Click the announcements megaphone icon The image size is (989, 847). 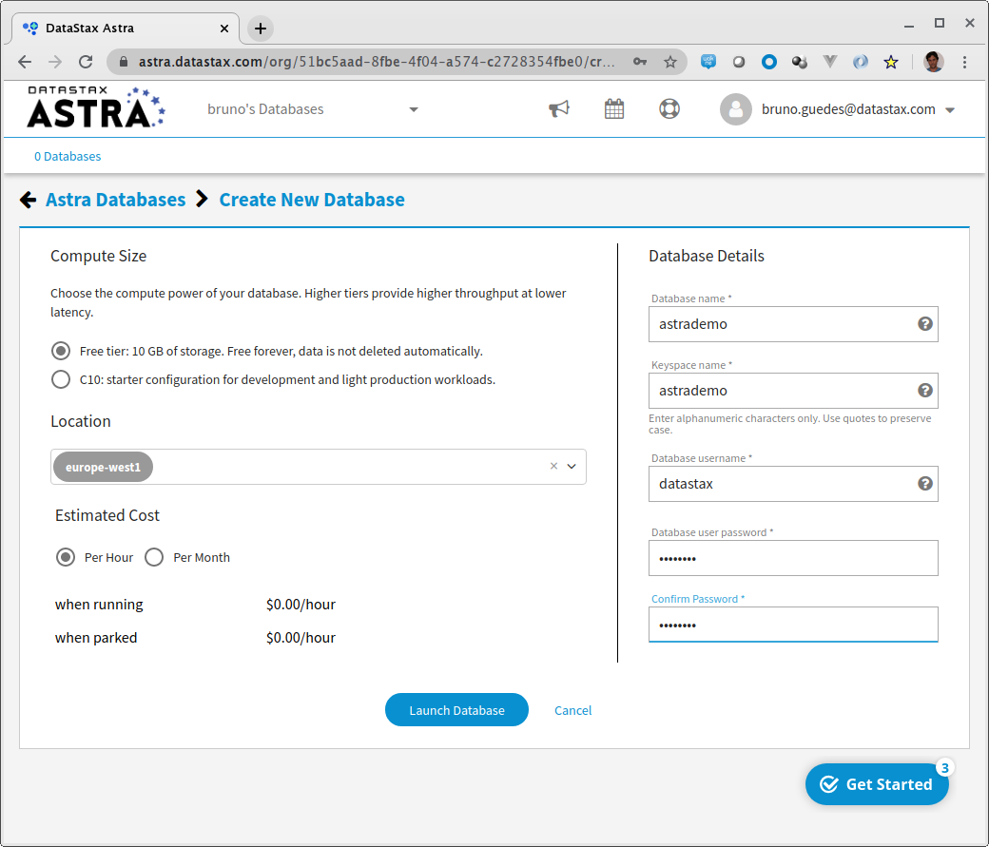(559, 109)
